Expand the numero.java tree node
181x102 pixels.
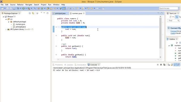pyautogui.click(x=11, y=24)
